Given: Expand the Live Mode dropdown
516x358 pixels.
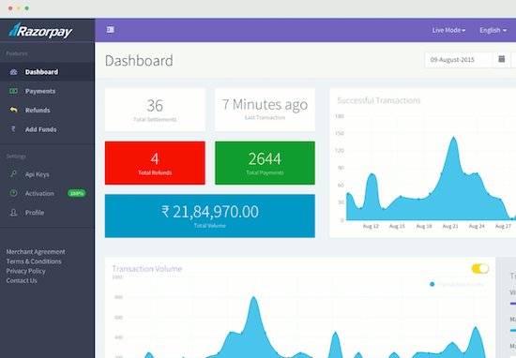Looking at the screenshot, I should 448,30.
